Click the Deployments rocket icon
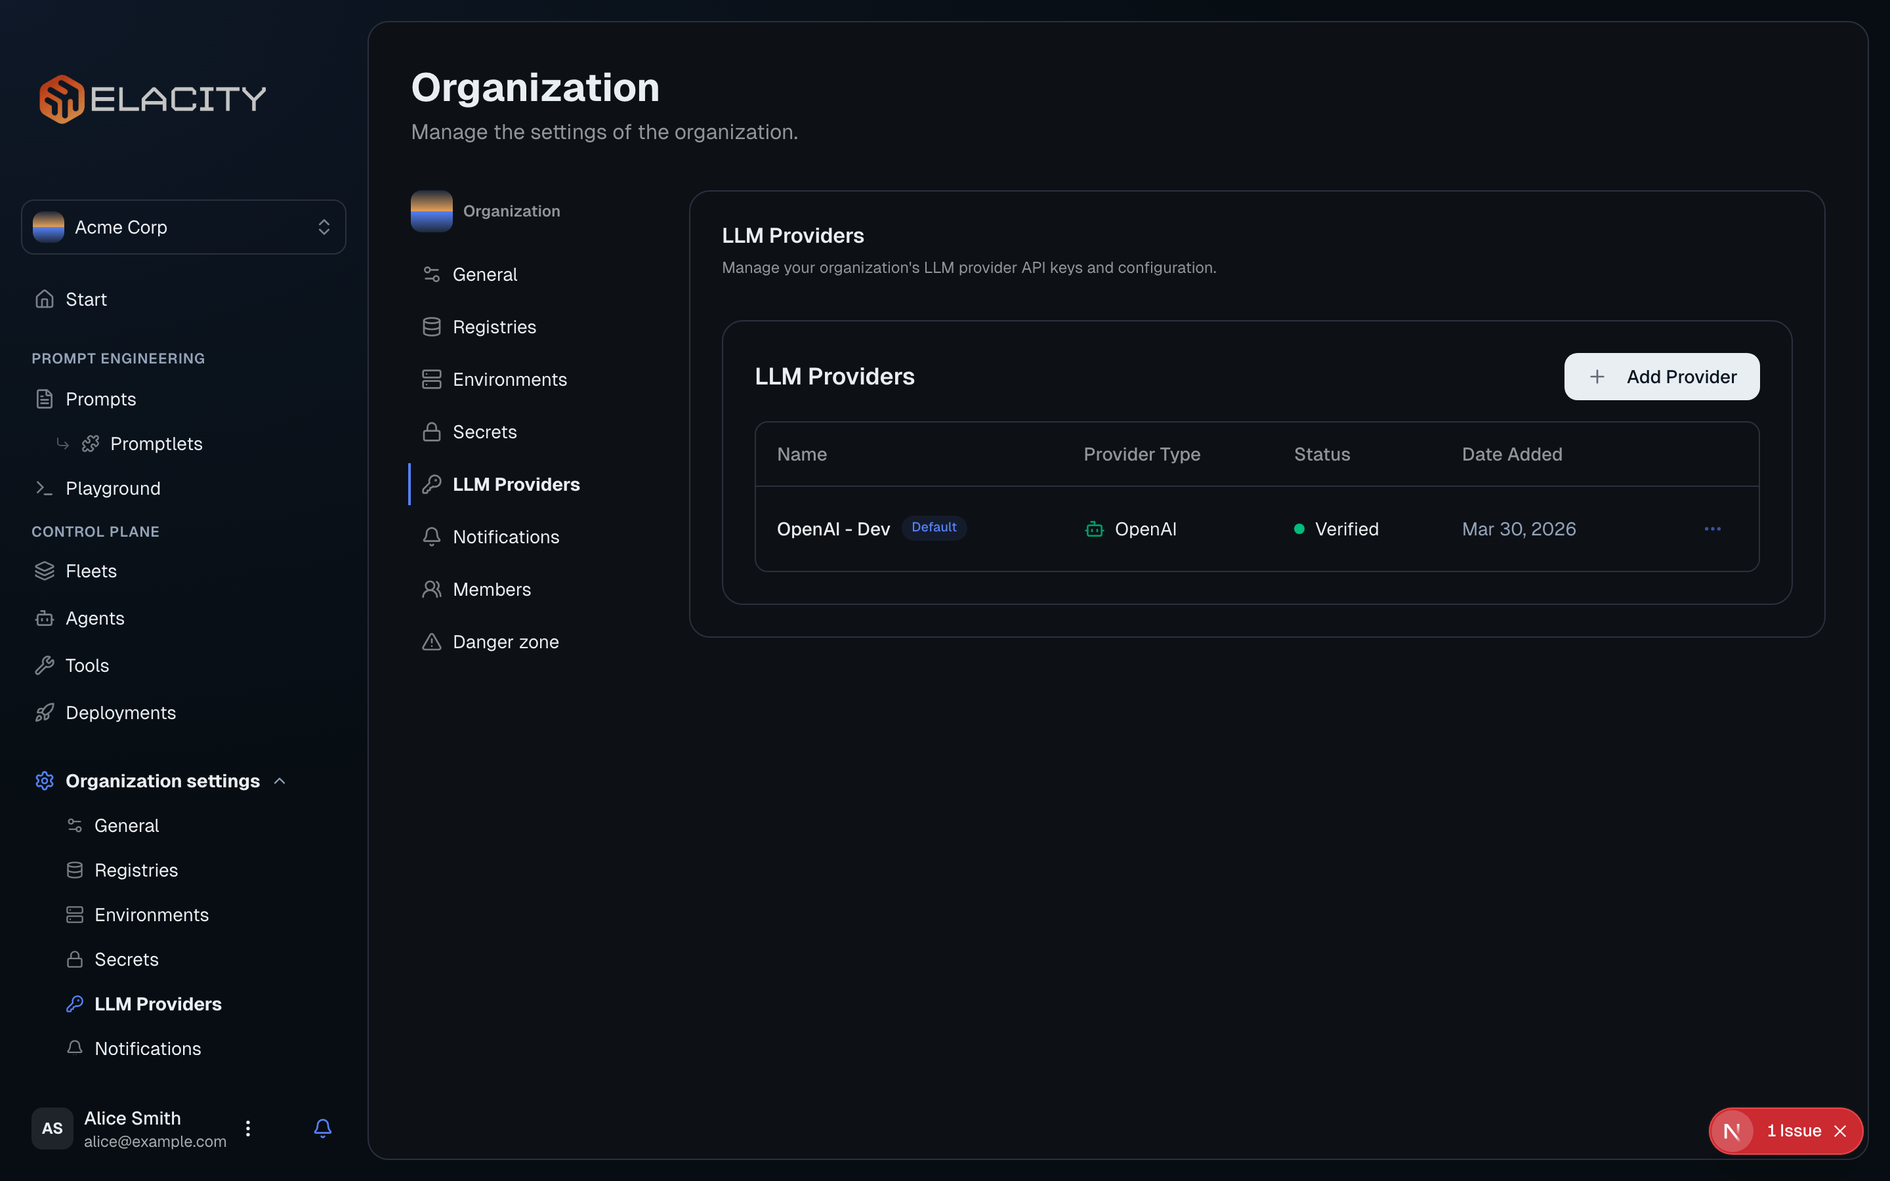This screenshot has height=1181, width=1890. [x=45, y=713]
